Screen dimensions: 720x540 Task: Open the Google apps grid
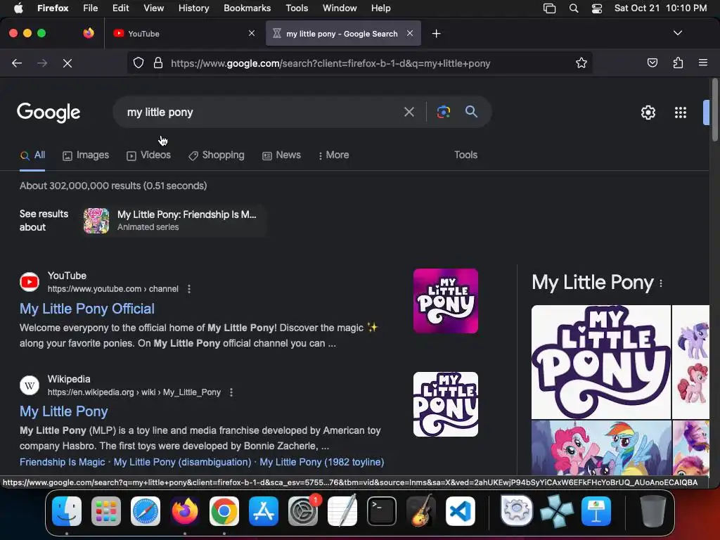click(x=681, y=112)
